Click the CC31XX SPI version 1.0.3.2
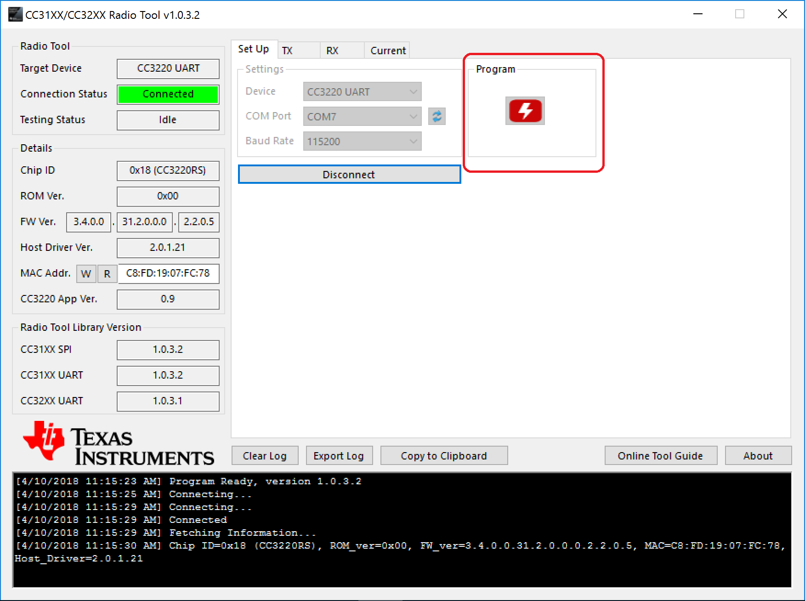This screenshot has width=805, height=601. (x=168, y=350)
